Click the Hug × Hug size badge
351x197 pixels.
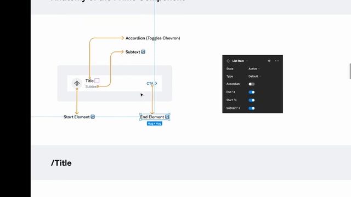pyautogui.click(x=155, y=124)
